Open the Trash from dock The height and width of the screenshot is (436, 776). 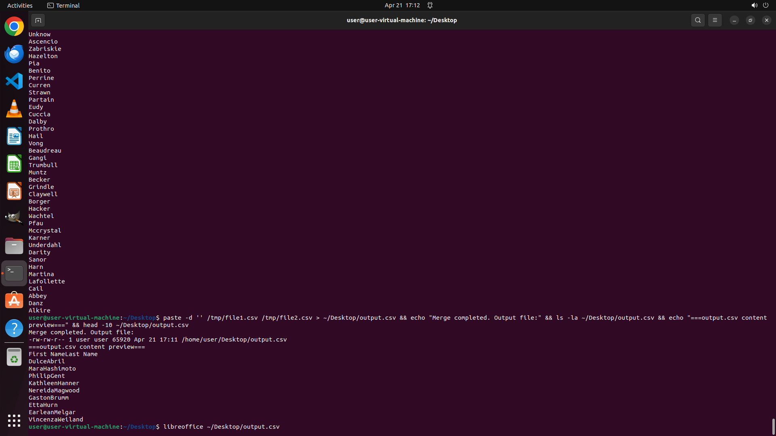(14, 357)
